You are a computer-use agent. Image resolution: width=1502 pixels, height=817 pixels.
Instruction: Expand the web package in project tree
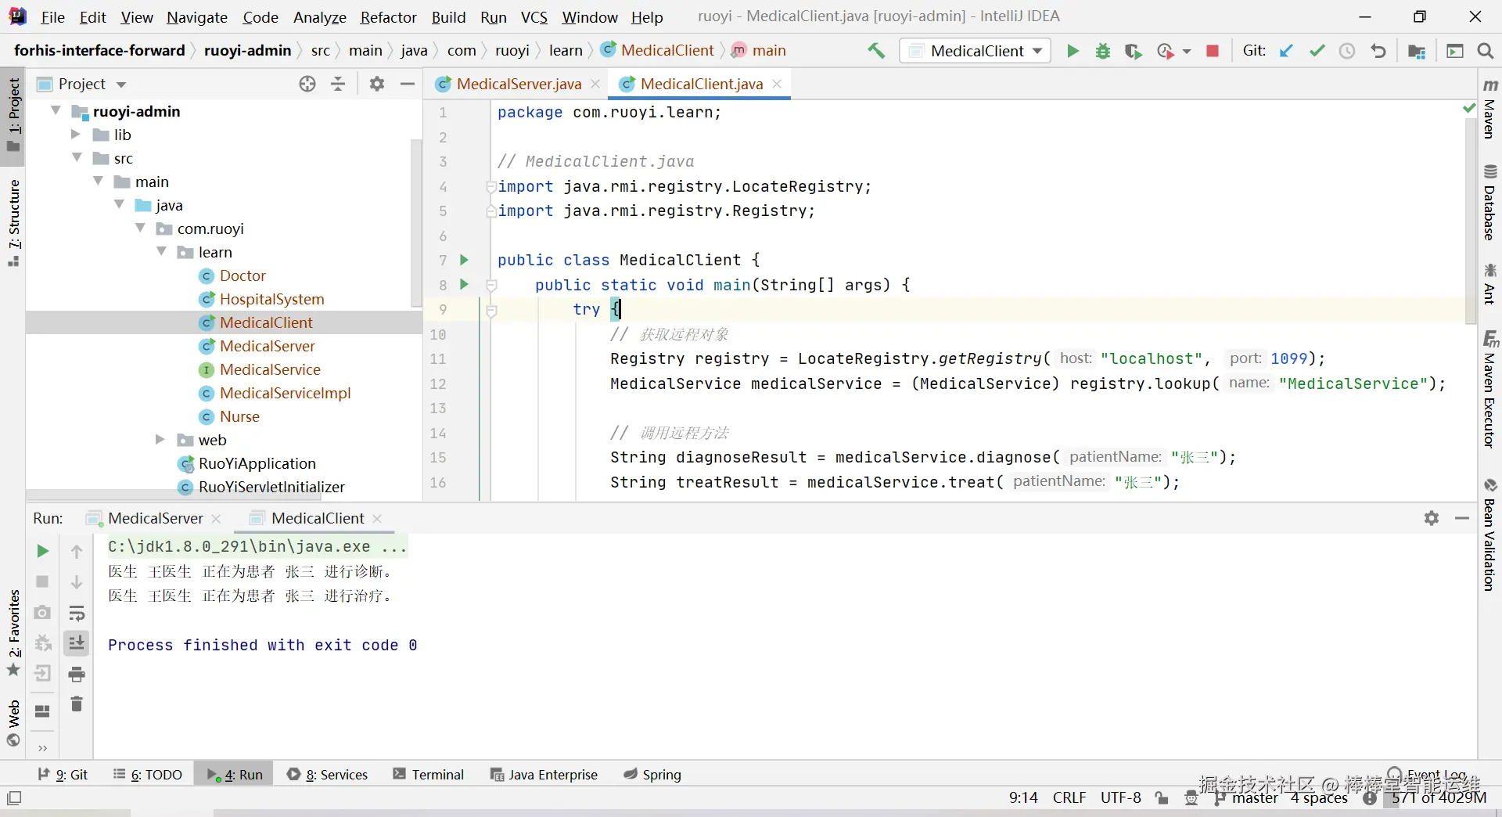pos(160,440)
